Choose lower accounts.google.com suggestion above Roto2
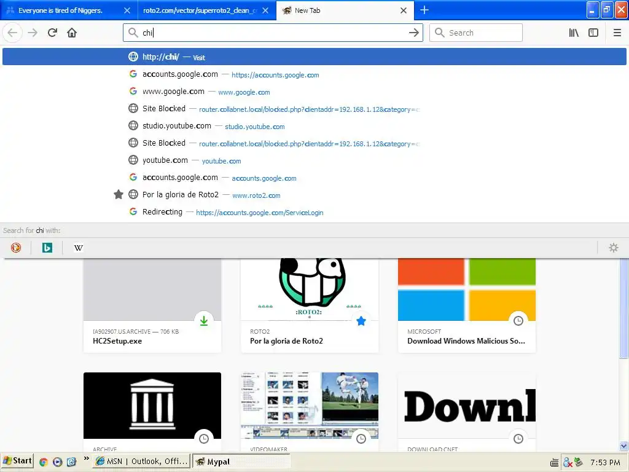The image size is (629, 472). (x=314, y=178)
